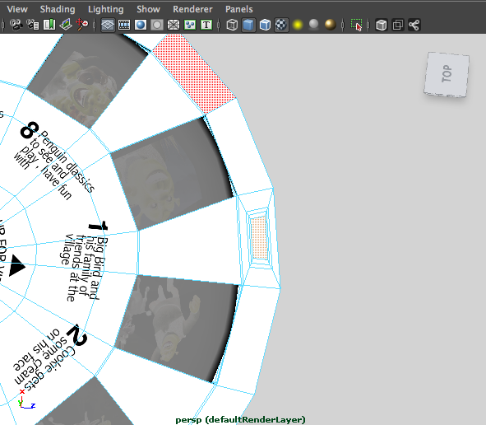This screenshot has width=486, height=425.
Task: Collapse toolbar group handle before Wireframe cube
Action: [x=219, y=25]
